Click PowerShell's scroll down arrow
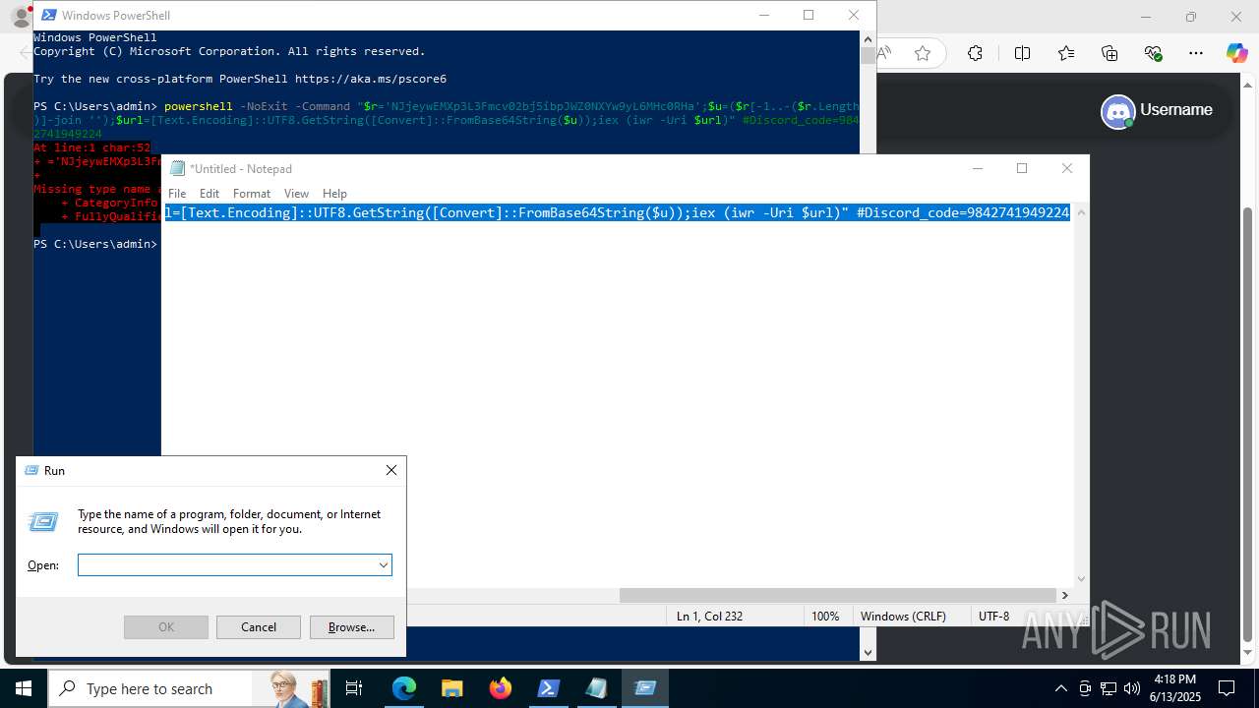The image size is (1259, 708). pyautogui.click(x=868, y=653)
